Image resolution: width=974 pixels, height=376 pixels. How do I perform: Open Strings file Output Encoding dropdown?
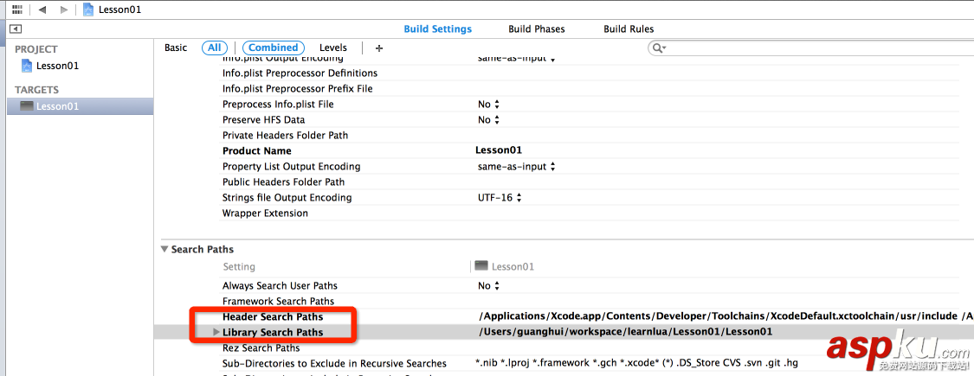click(x=500, y=198)
